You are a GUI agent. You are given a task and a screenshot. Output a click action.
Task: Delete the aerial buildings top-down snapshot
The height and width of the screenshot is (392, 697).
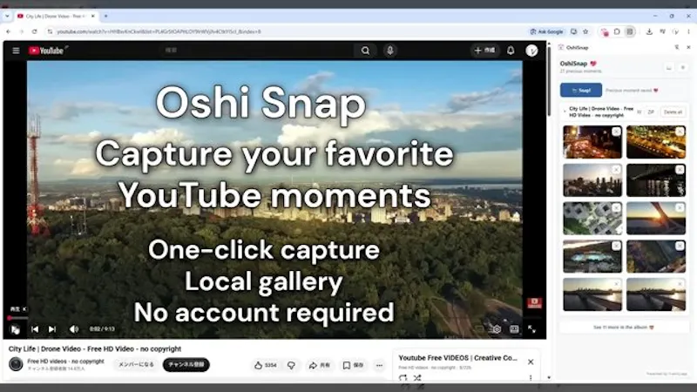pos(616,208)
